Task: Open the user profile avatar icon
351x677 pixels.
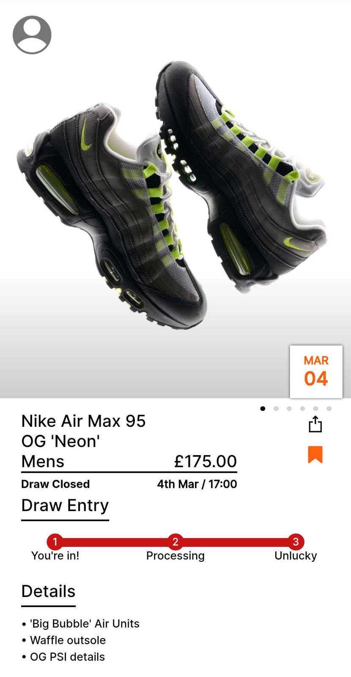Action: click(32, 35)
